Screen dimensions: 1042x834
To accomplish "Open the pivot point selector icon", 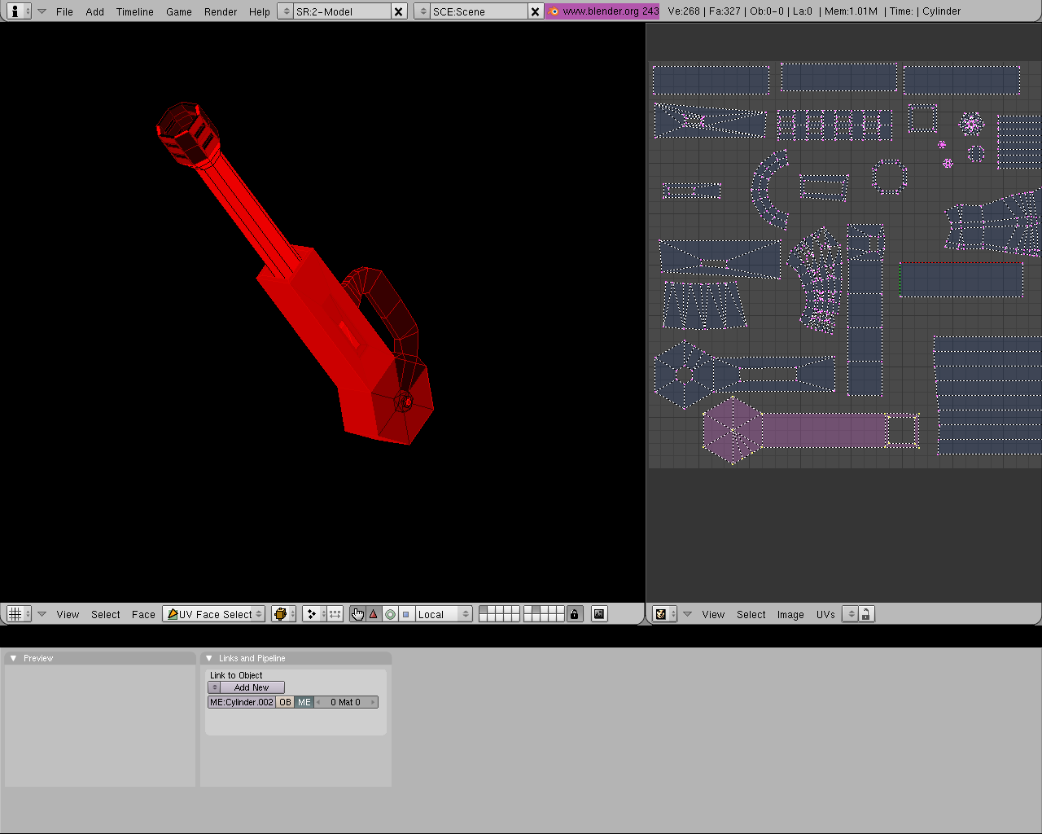I will 313,614.
